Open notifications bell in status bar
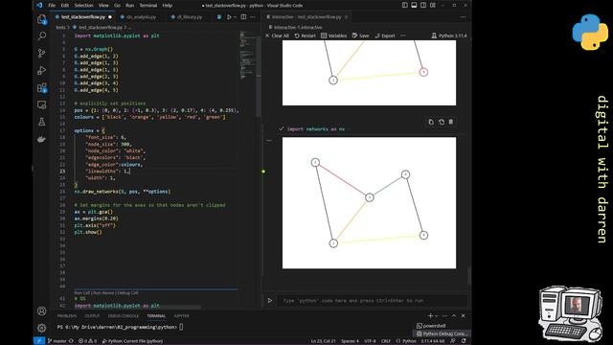The width and height of the screenshot is (613, 345). pyautogui.click(x=464, y=341)
